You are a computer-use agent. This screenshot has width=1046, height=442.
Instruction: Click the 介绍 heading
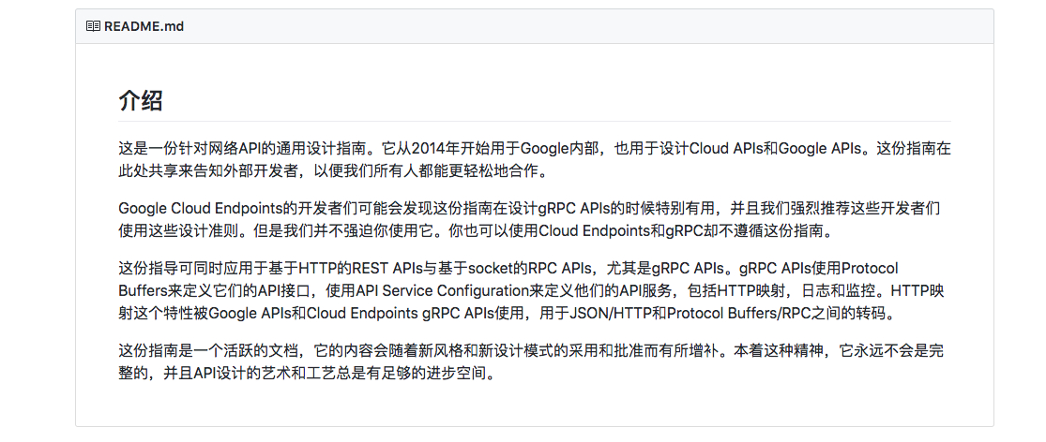pyautogui.click(x=140, y=101)
